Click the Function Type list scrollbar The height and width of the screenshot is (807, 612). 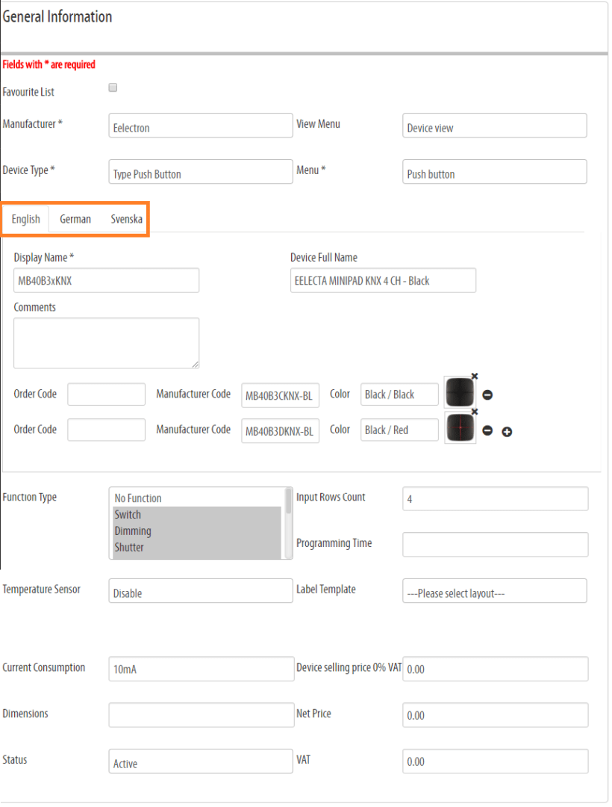point(288,523)
